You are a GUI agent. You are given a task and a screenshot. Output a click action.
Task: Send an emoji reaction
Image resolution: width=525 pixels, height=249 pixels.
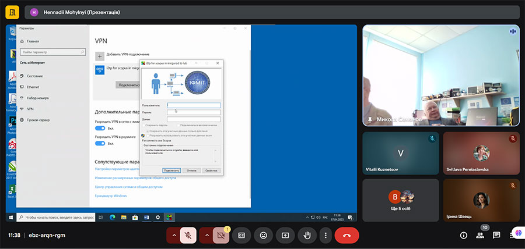264,235
